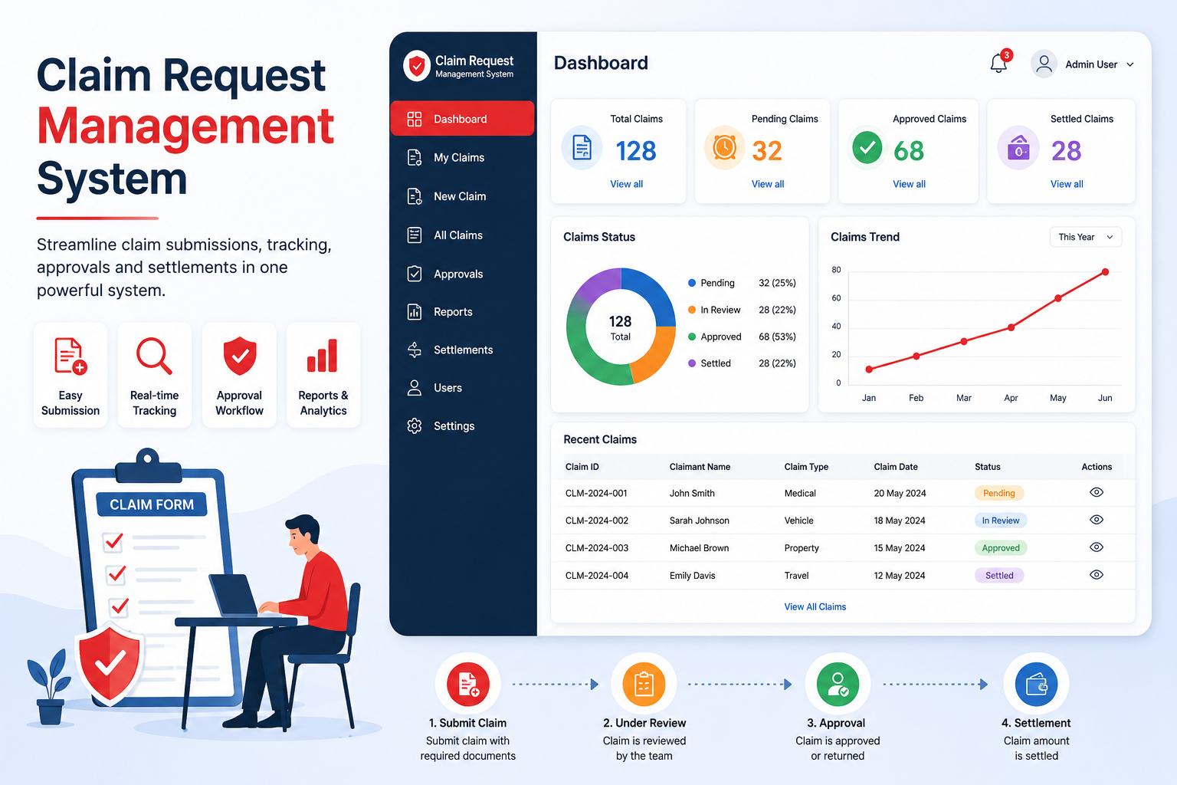This screenshot has height=785, width=1177.
Task: Click View all under Total Claims
Action: 627,184
